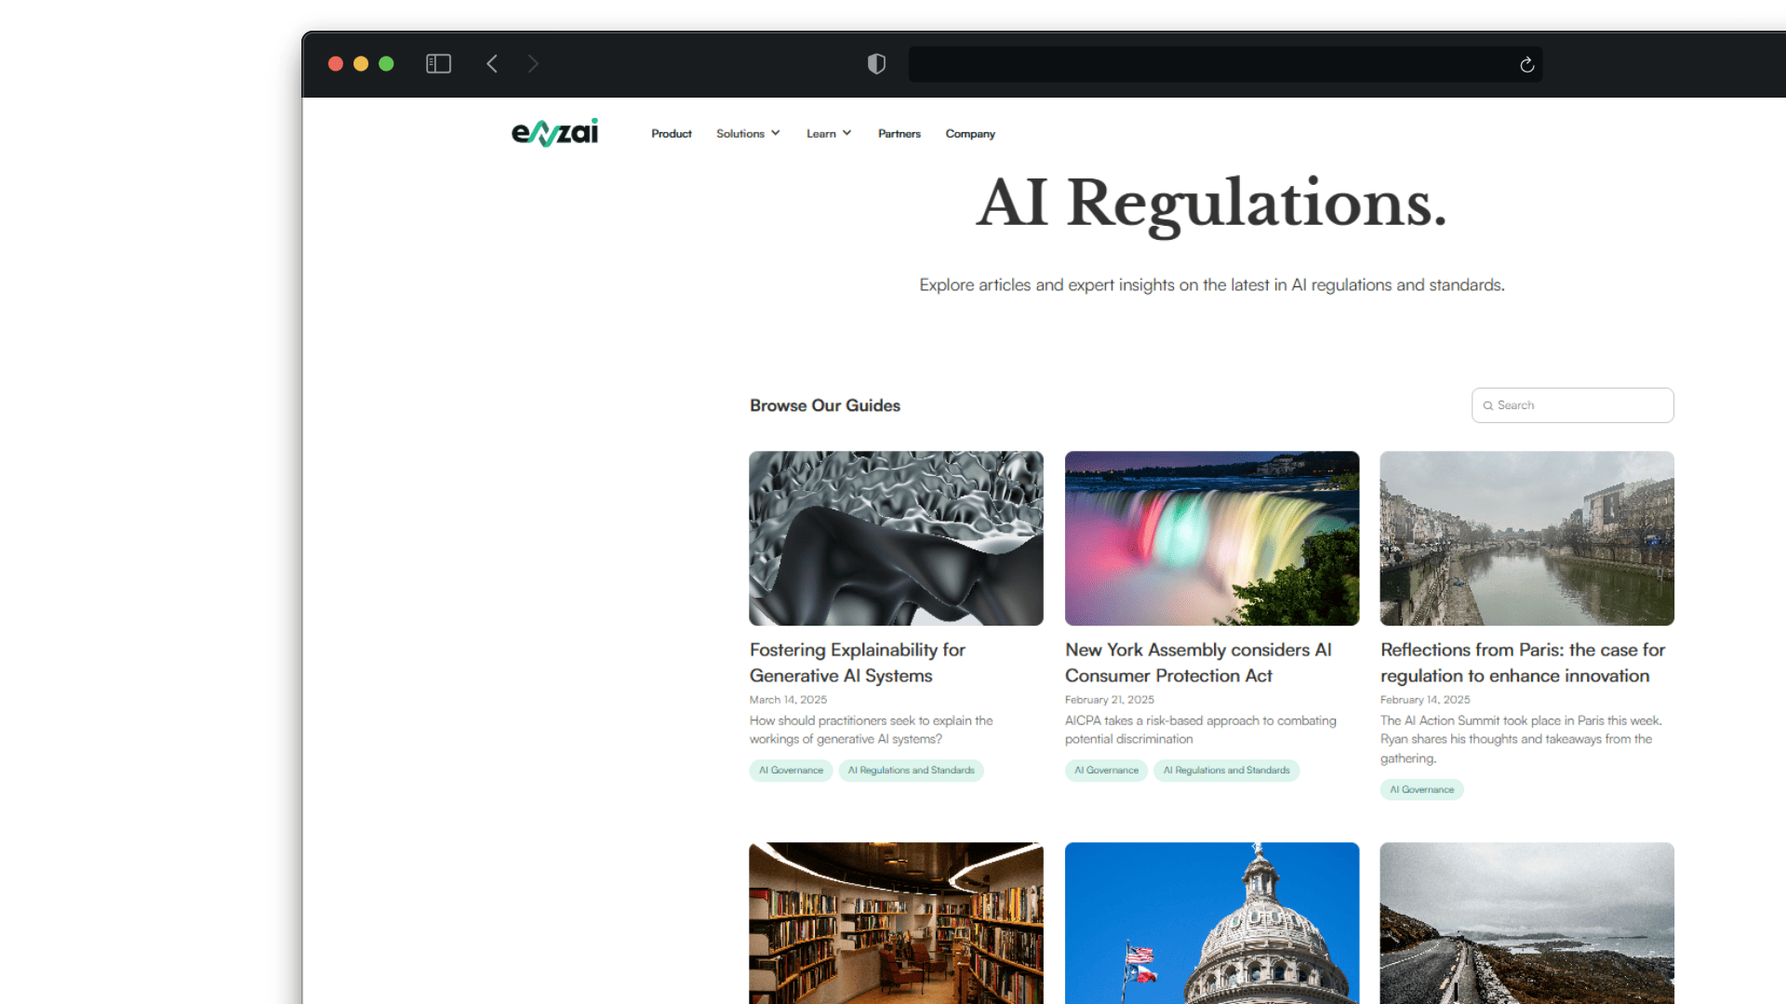The width and height of the screenshot is (1786, 1004).
Task: Toggle the browser sidebar panel icon
Action: (438, 64)
